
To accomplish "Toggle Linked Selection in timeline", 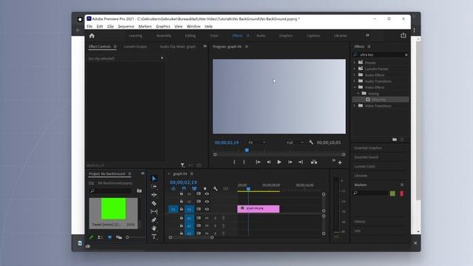I will click(x=194, y=189).
